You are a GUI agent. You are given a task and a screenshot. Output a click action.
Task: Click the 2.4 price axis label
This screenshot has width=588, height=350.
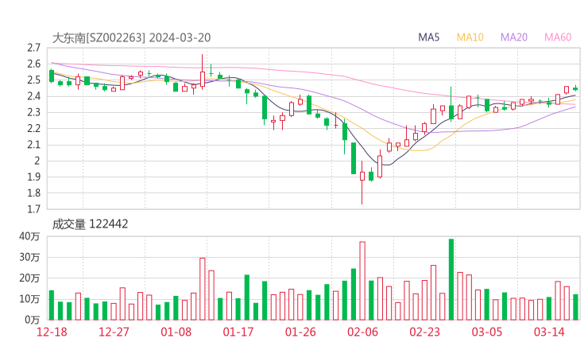point(33,96)
